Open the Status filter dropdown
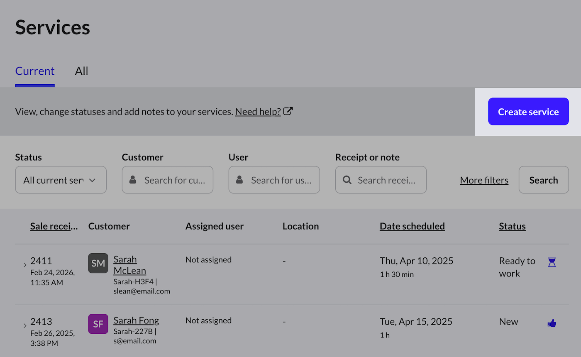The width and height of the screenshot is (581, 357). pos(61,180)
